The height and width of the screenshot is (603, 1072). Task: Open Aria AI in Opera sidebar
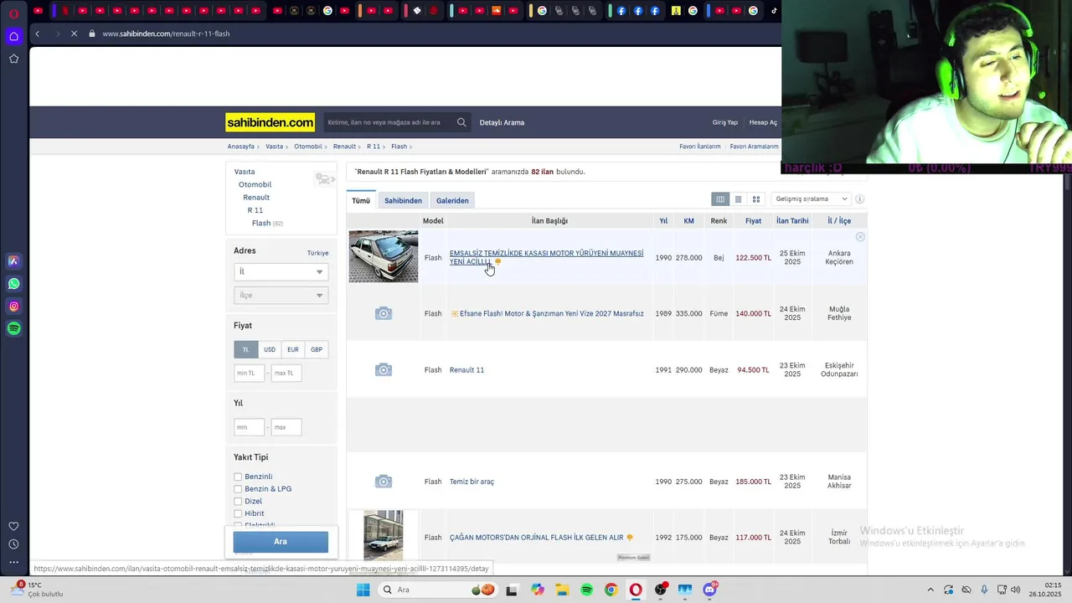(x=13, y=261)
